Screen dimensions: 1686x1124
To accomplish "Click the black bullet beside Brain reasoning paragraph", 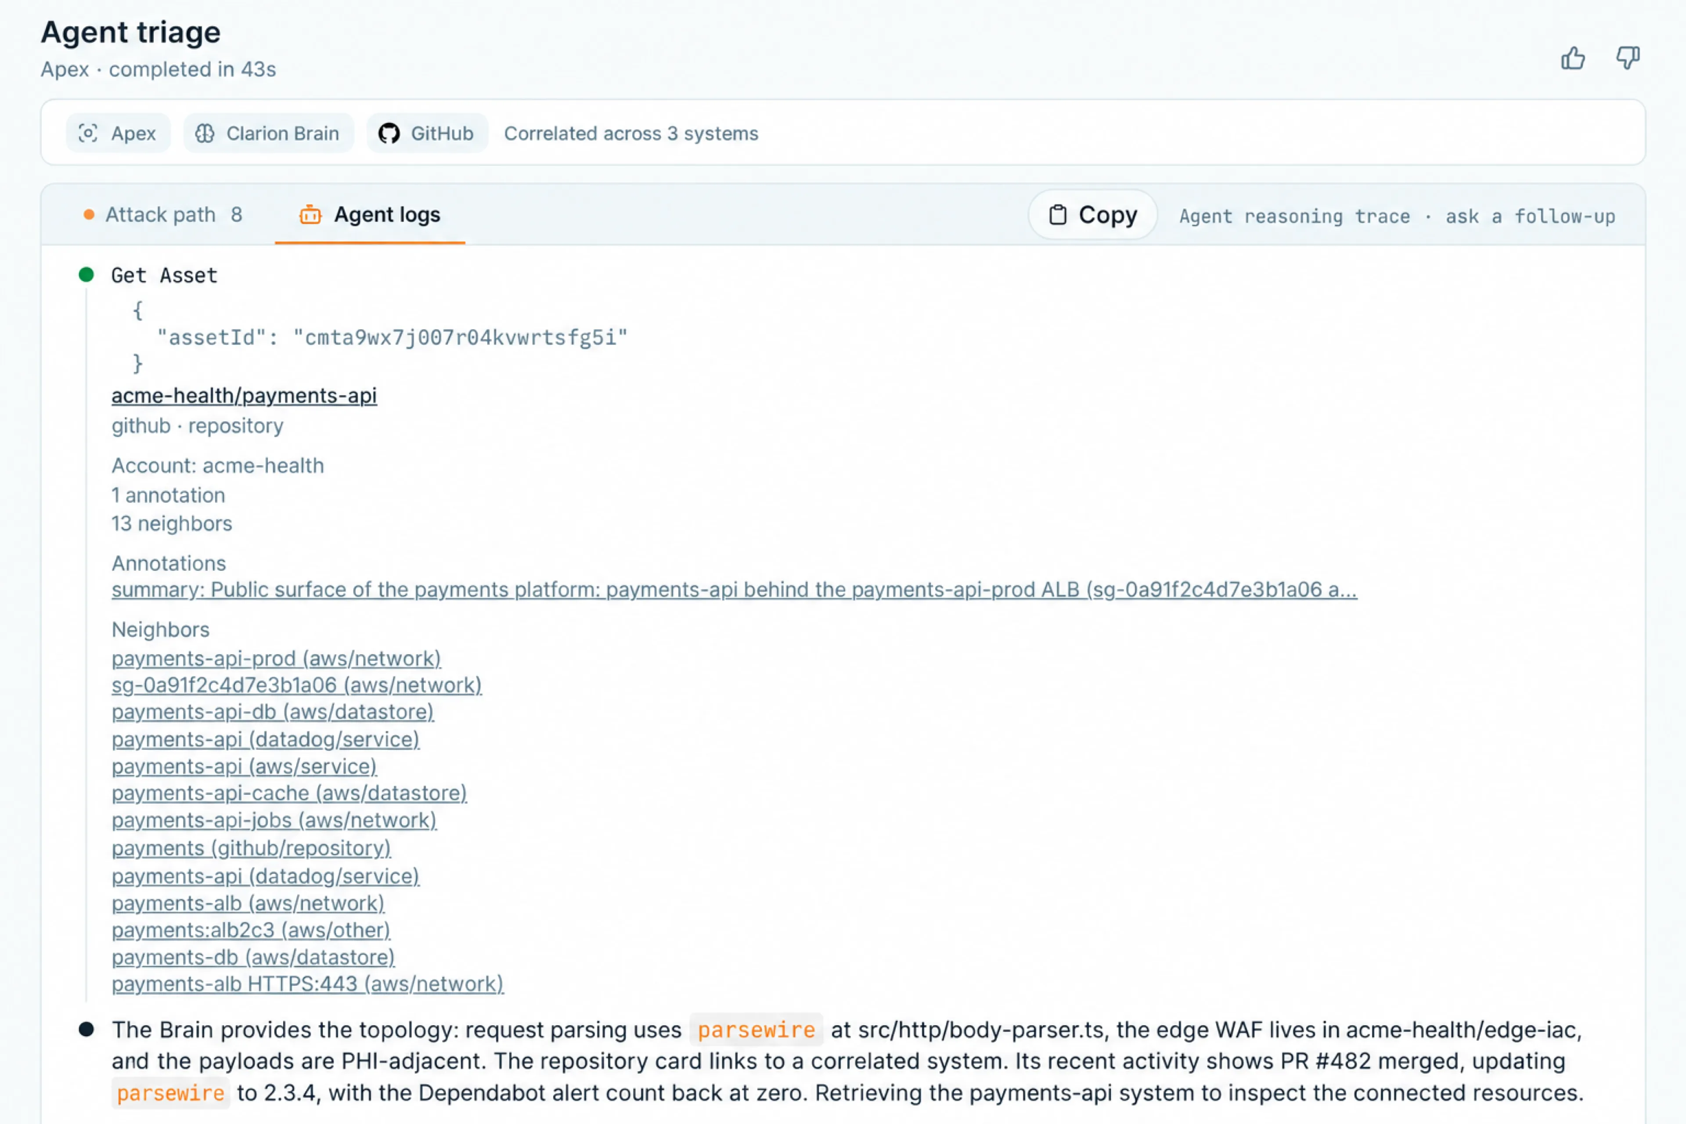I will click(x=86, y=1029).
